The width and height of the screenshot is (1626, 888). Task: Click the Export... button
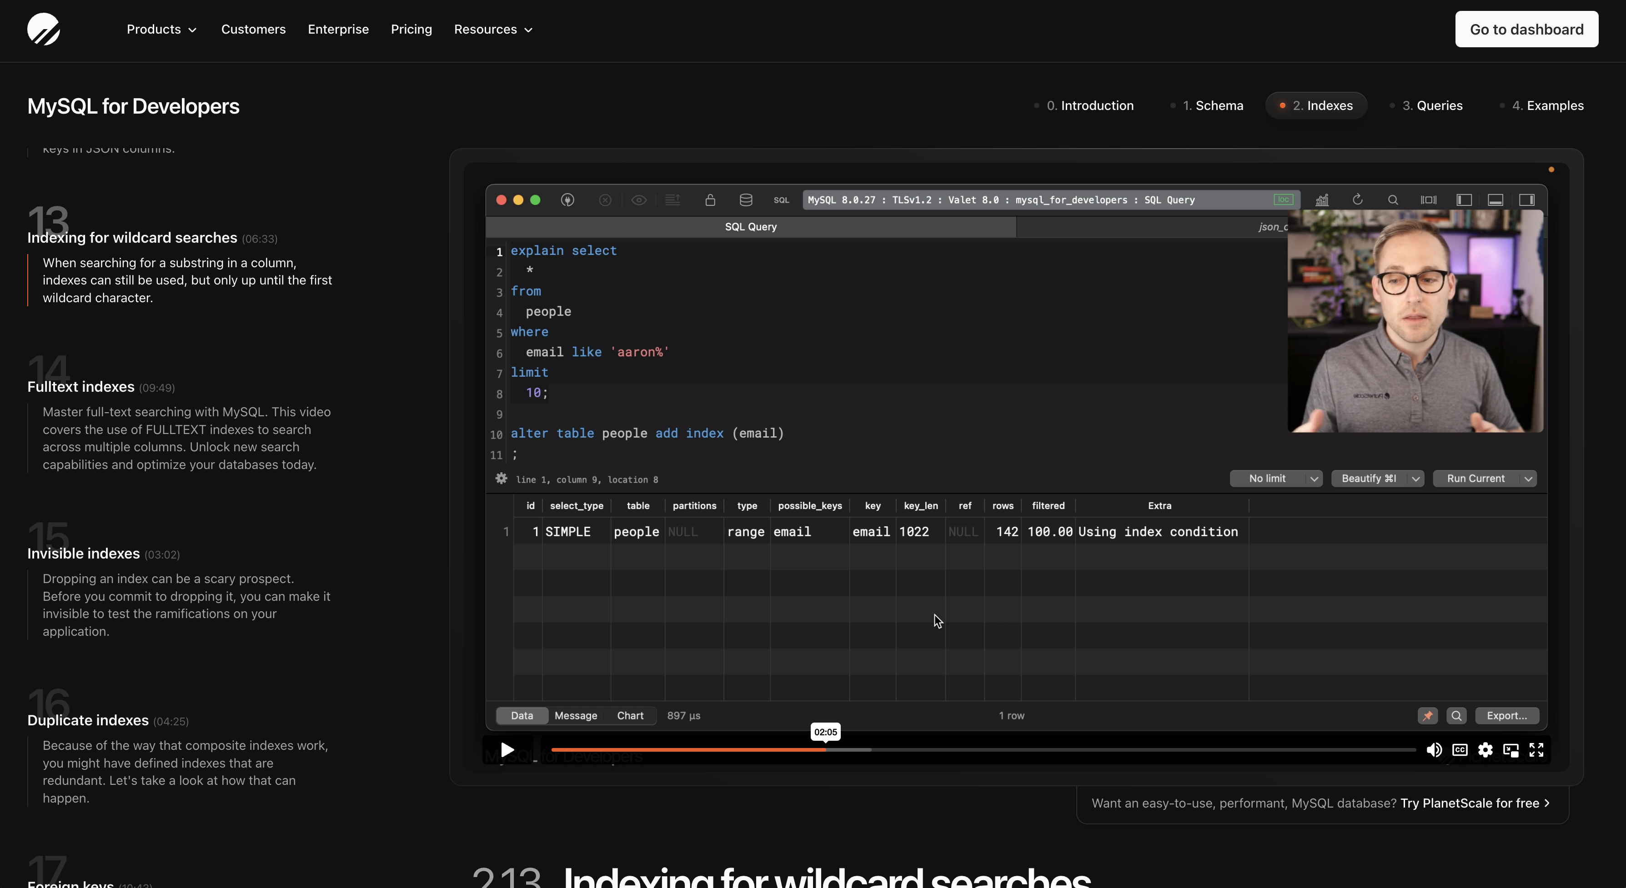pyautogui.click(x=1507, y=716)
